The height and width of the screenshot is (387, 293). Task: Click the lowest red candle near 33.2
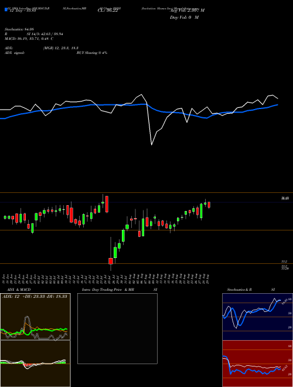[x=111, y=260]
